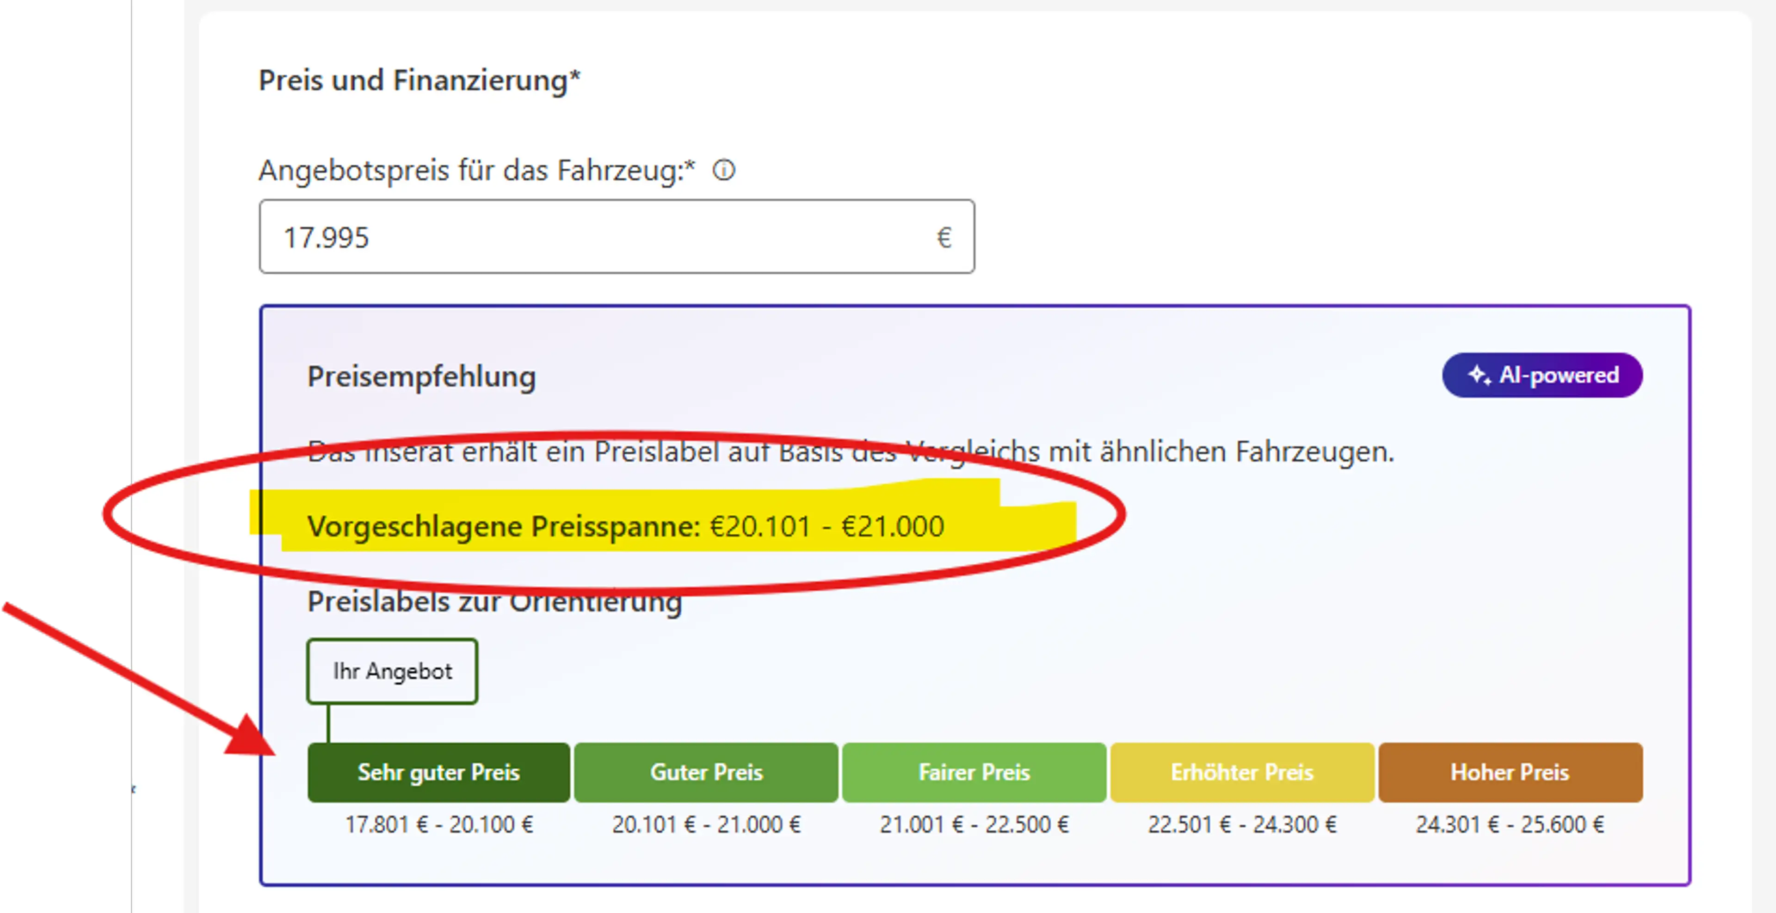
Task: Select the Guter Preis label
Action: click(706, 772)
